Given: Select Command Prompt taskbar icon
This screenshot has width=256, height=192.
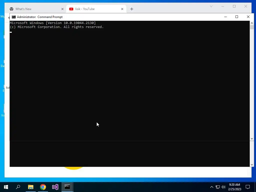Looking at the screenshot, I should [67, 187].
